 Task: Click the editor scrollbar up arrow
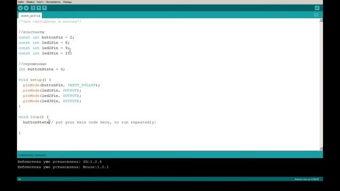321,20
